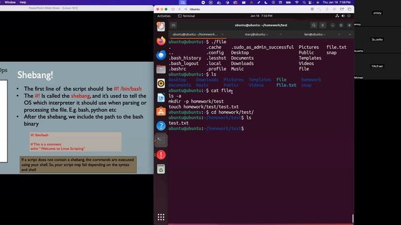Viewport: 401px width, 225px height.
Task: Click 'file.txt' in the ls output row
Action: click(x=286, y=85)
